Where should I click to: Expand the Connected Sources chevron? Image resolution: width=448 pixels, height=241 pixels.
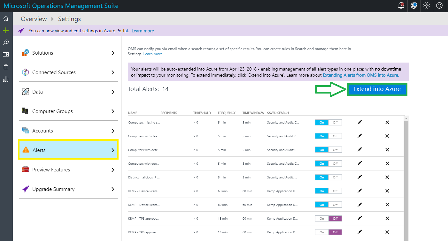[113, 72]
